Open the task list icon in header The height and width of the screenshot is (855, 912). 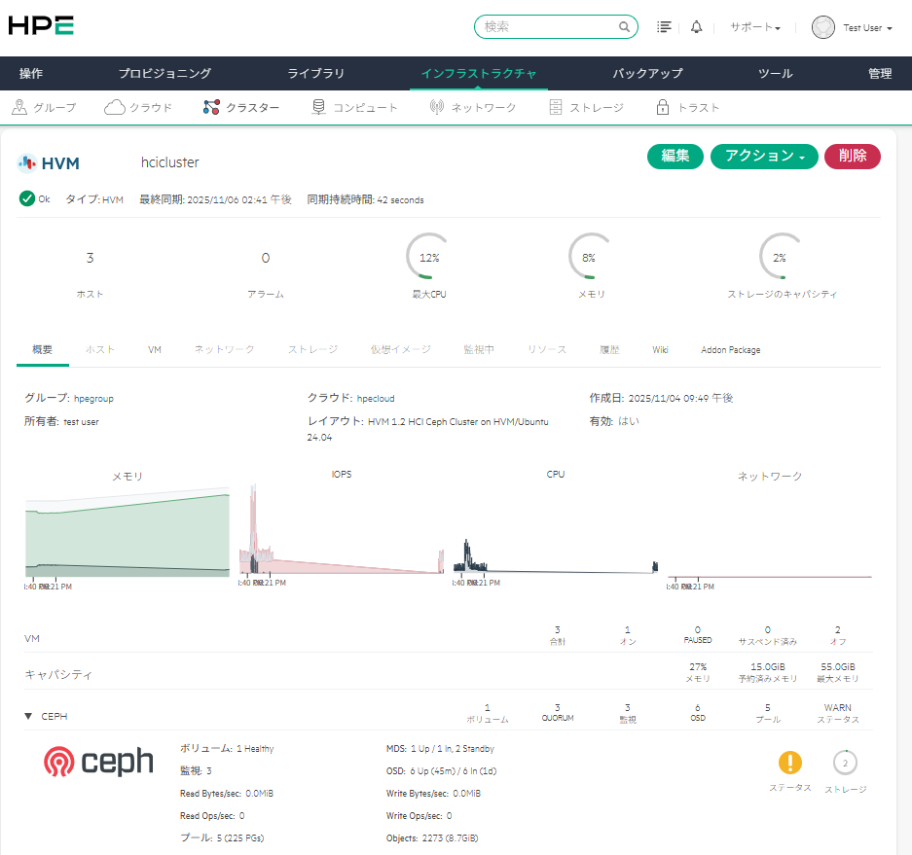[x=664, y=27]
